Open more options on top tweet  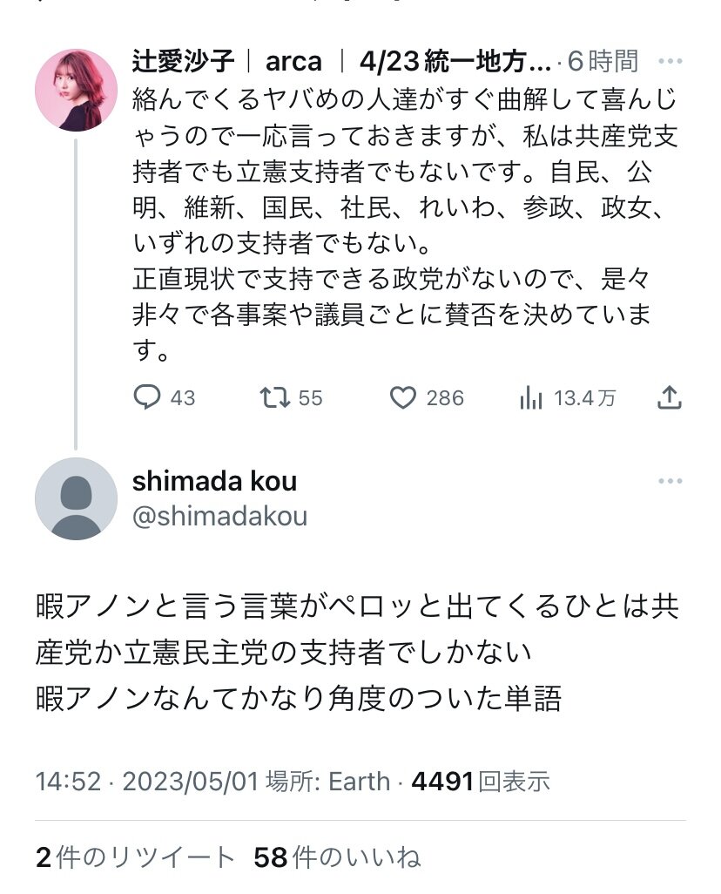[x=670, y=62]
